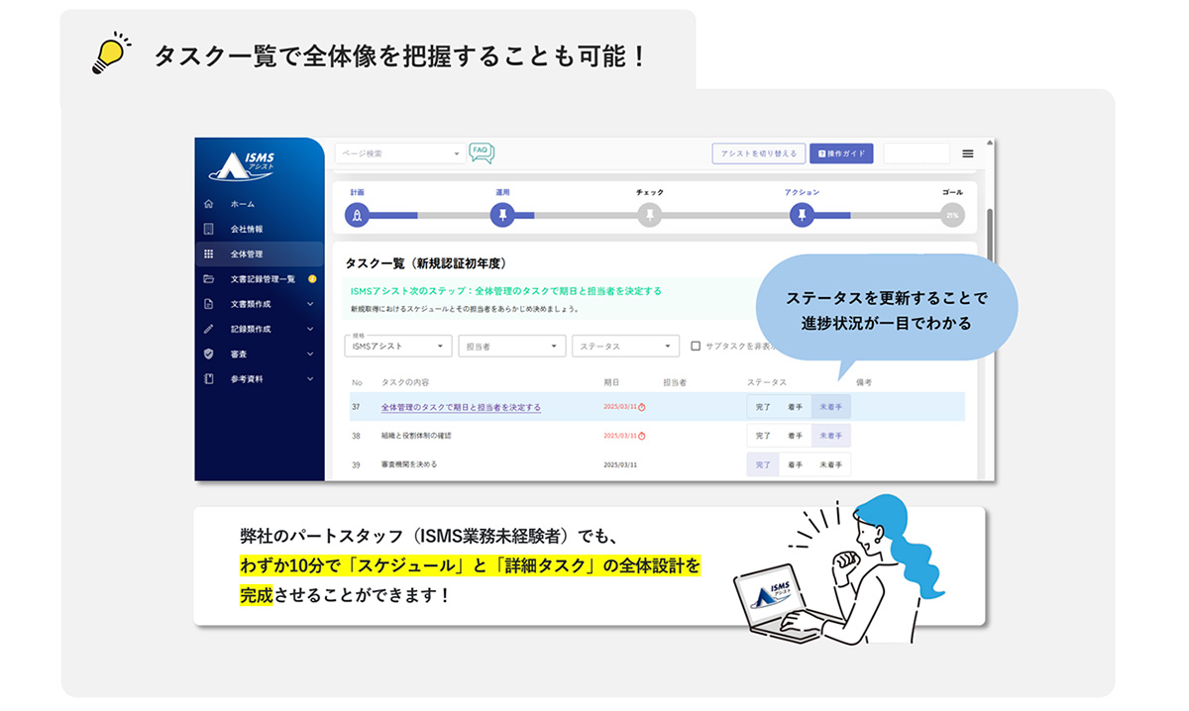The height and width of the screenshot is (711, 1189).
Task: Click the home icon in sidebar
Action: [208, 204]
